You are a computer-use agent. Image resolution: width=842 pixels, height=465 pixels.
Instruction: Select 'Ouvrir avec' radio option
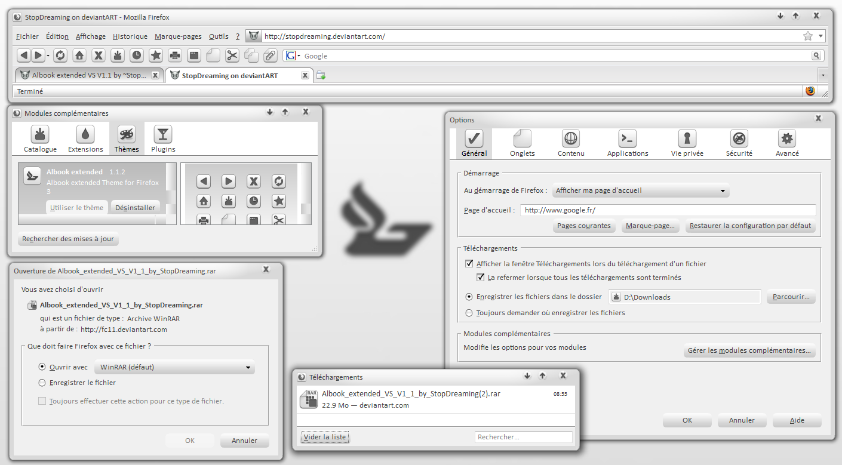point(42,367)
